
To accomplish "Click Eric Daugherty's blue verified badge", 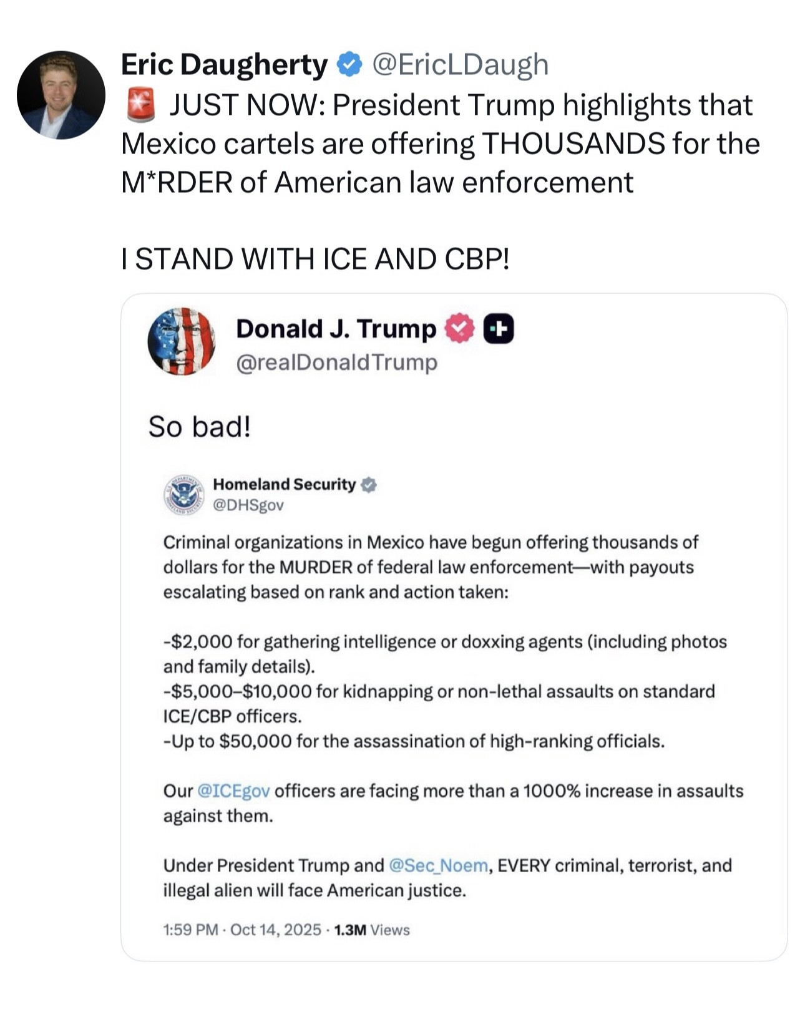I will [349, 64].
